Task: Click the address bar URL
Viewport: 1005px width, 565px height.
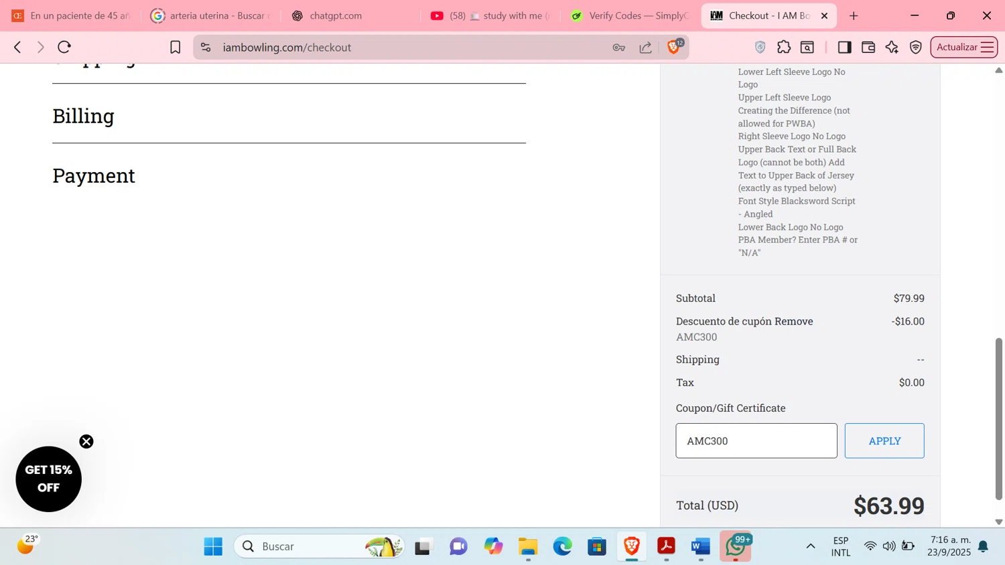Action: (287, 48)
